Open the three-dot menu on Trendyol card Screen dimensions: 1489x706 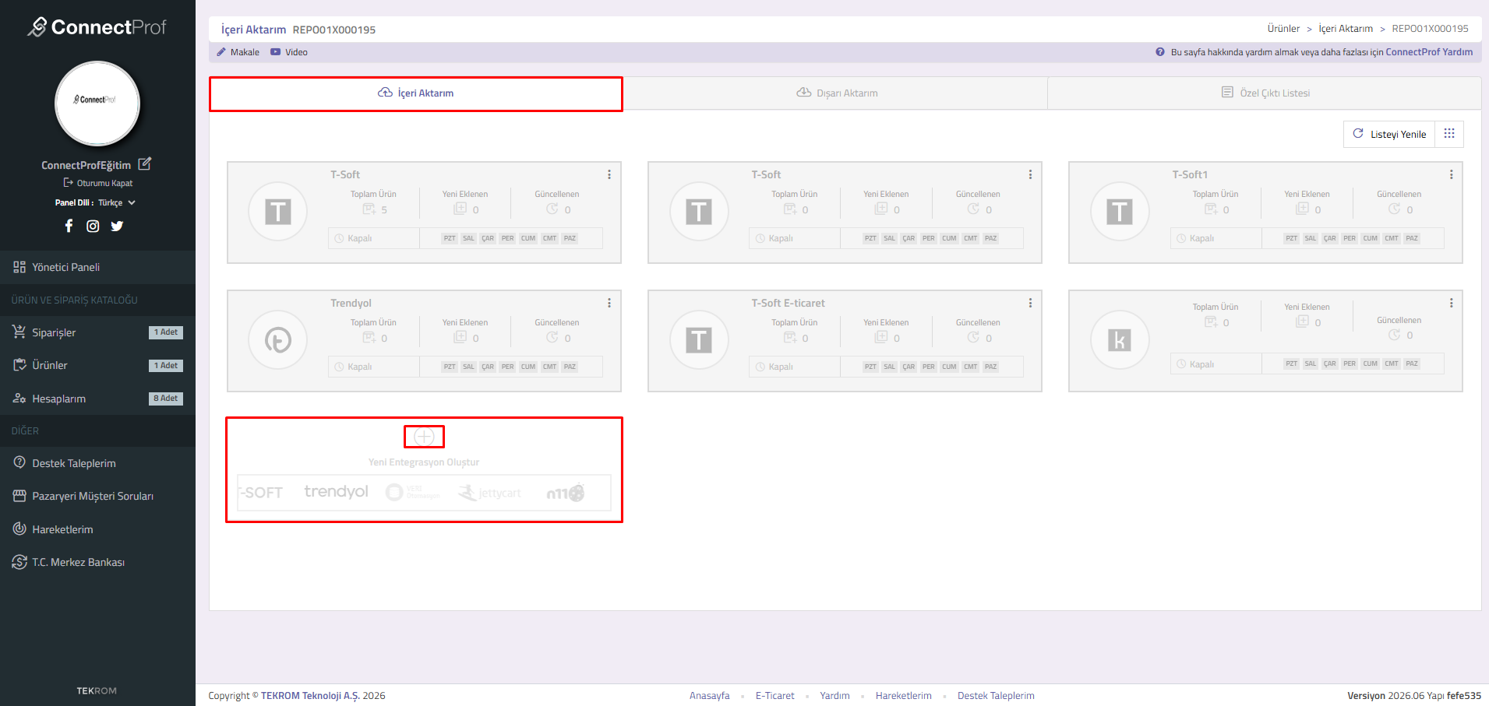click(609, 303)
